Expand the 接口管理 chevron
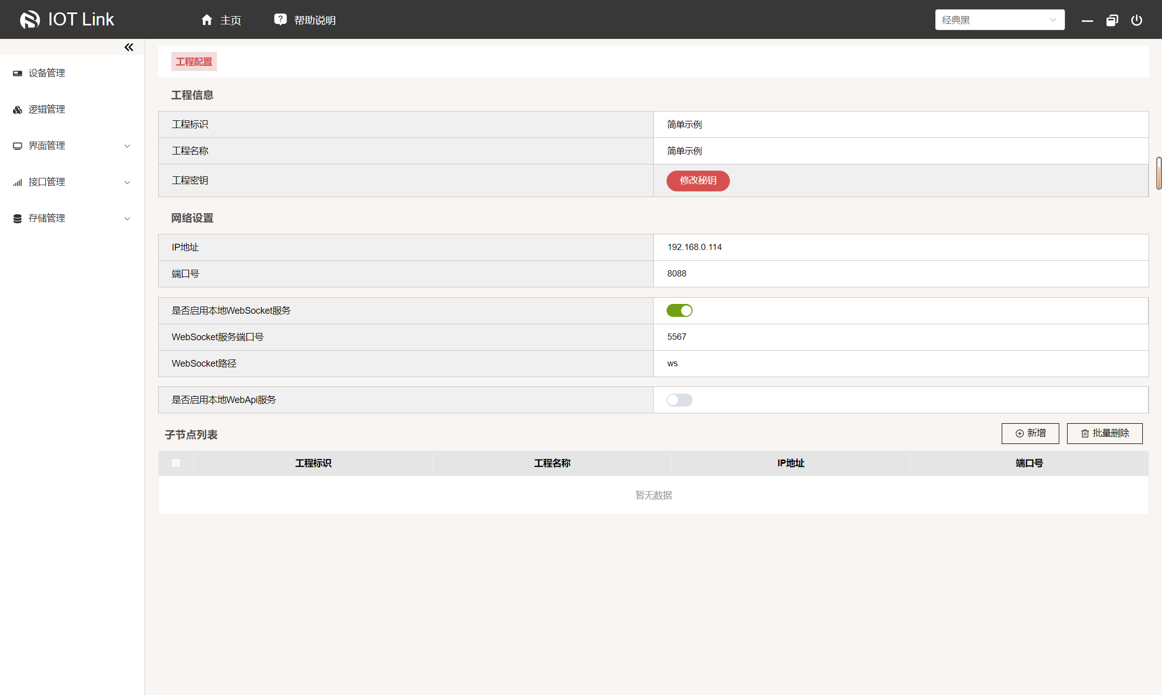 (x=127, y=182)
